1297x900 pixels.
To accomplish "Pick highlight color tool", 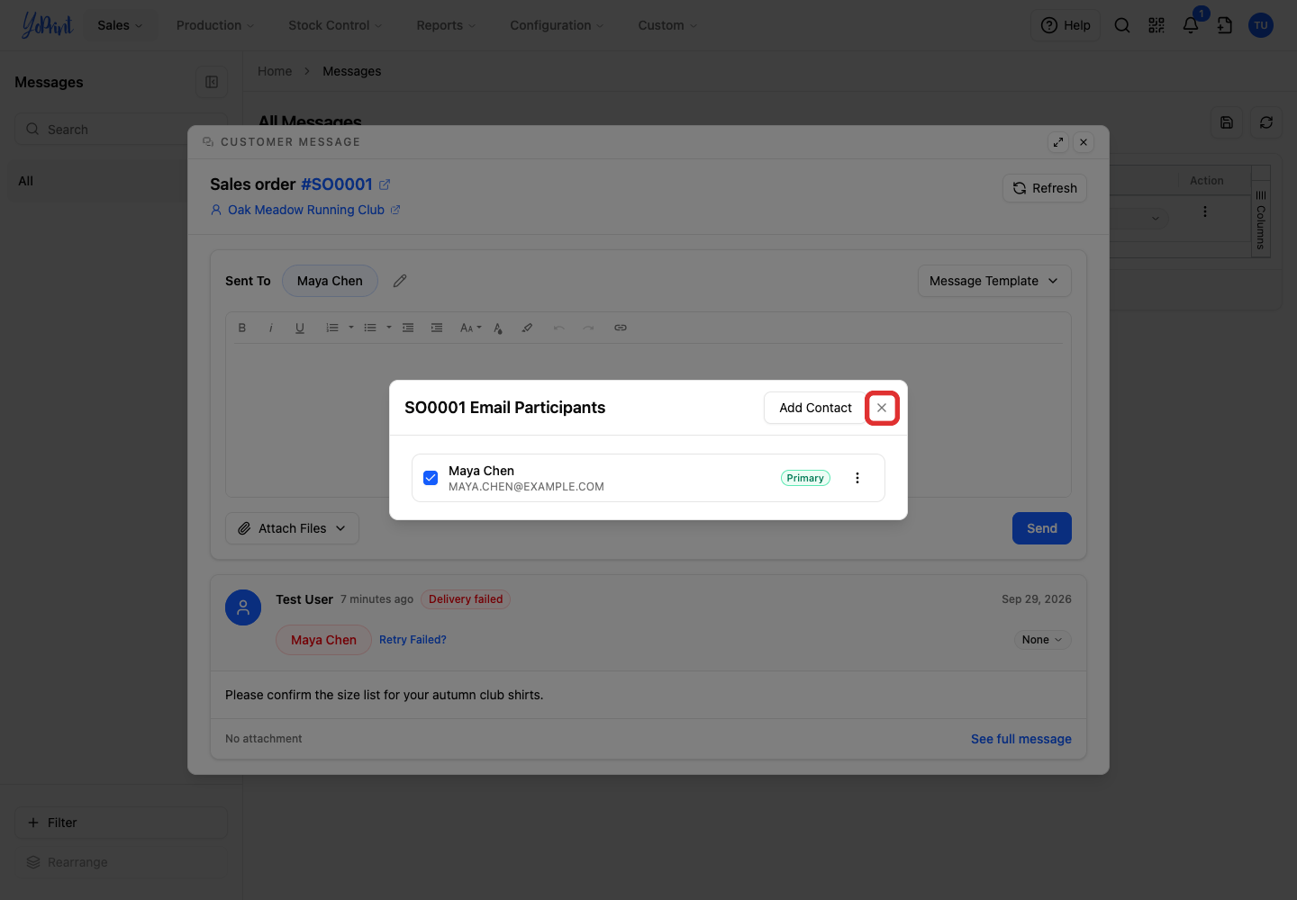I will (527, 328).
